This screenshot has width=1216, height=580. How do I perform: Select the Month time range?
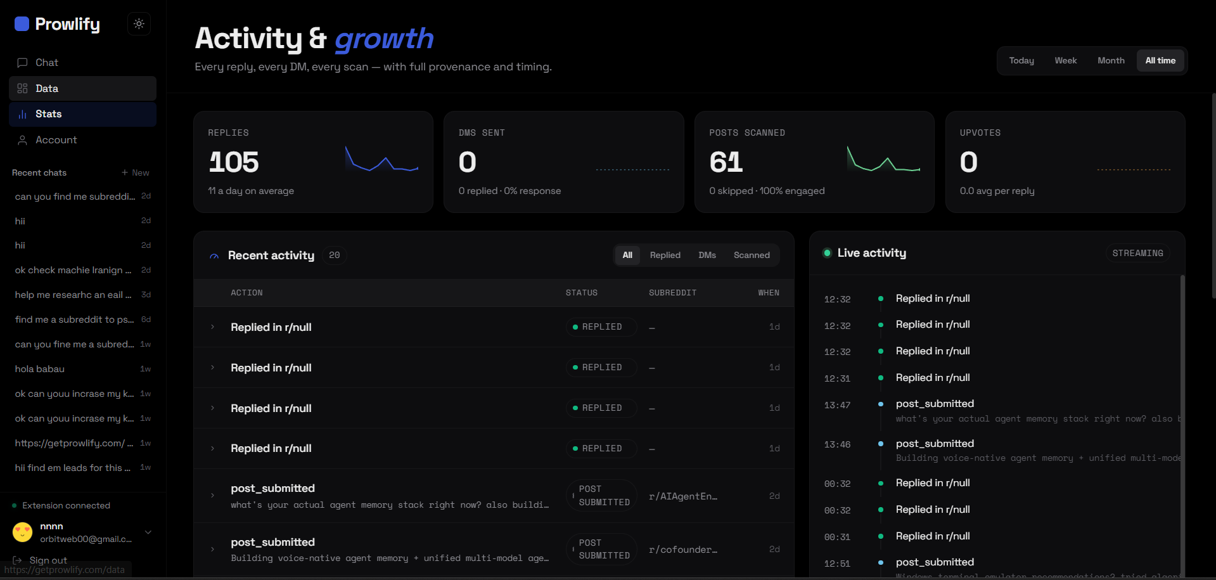tap(1111, 61)
